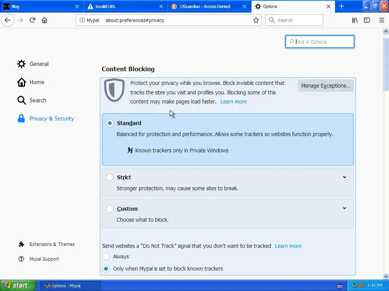Close the E2Guardian Access Denied tab
This screenshot has height=291, width=389.
tap(245, 6)
